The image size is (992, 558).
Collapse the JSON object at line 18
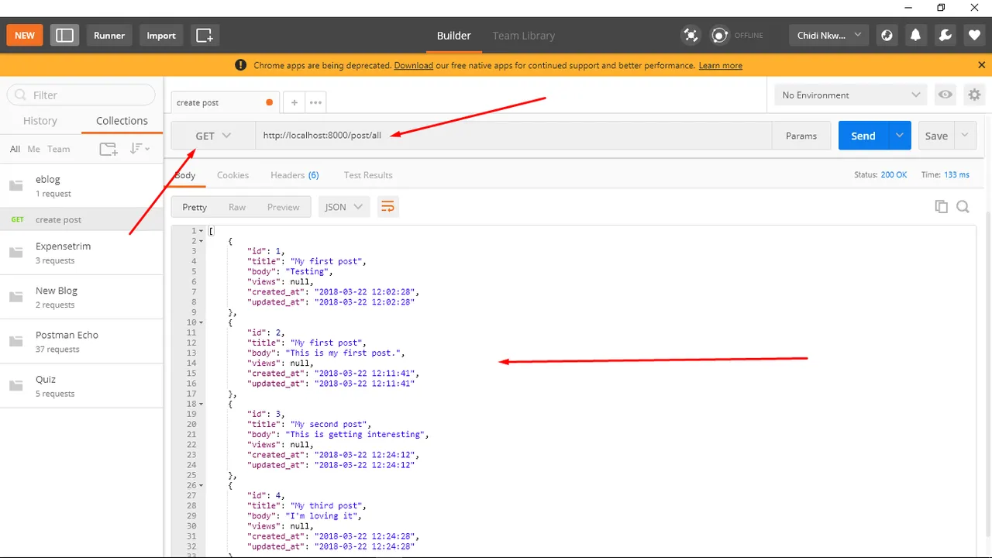click(201, 404)
